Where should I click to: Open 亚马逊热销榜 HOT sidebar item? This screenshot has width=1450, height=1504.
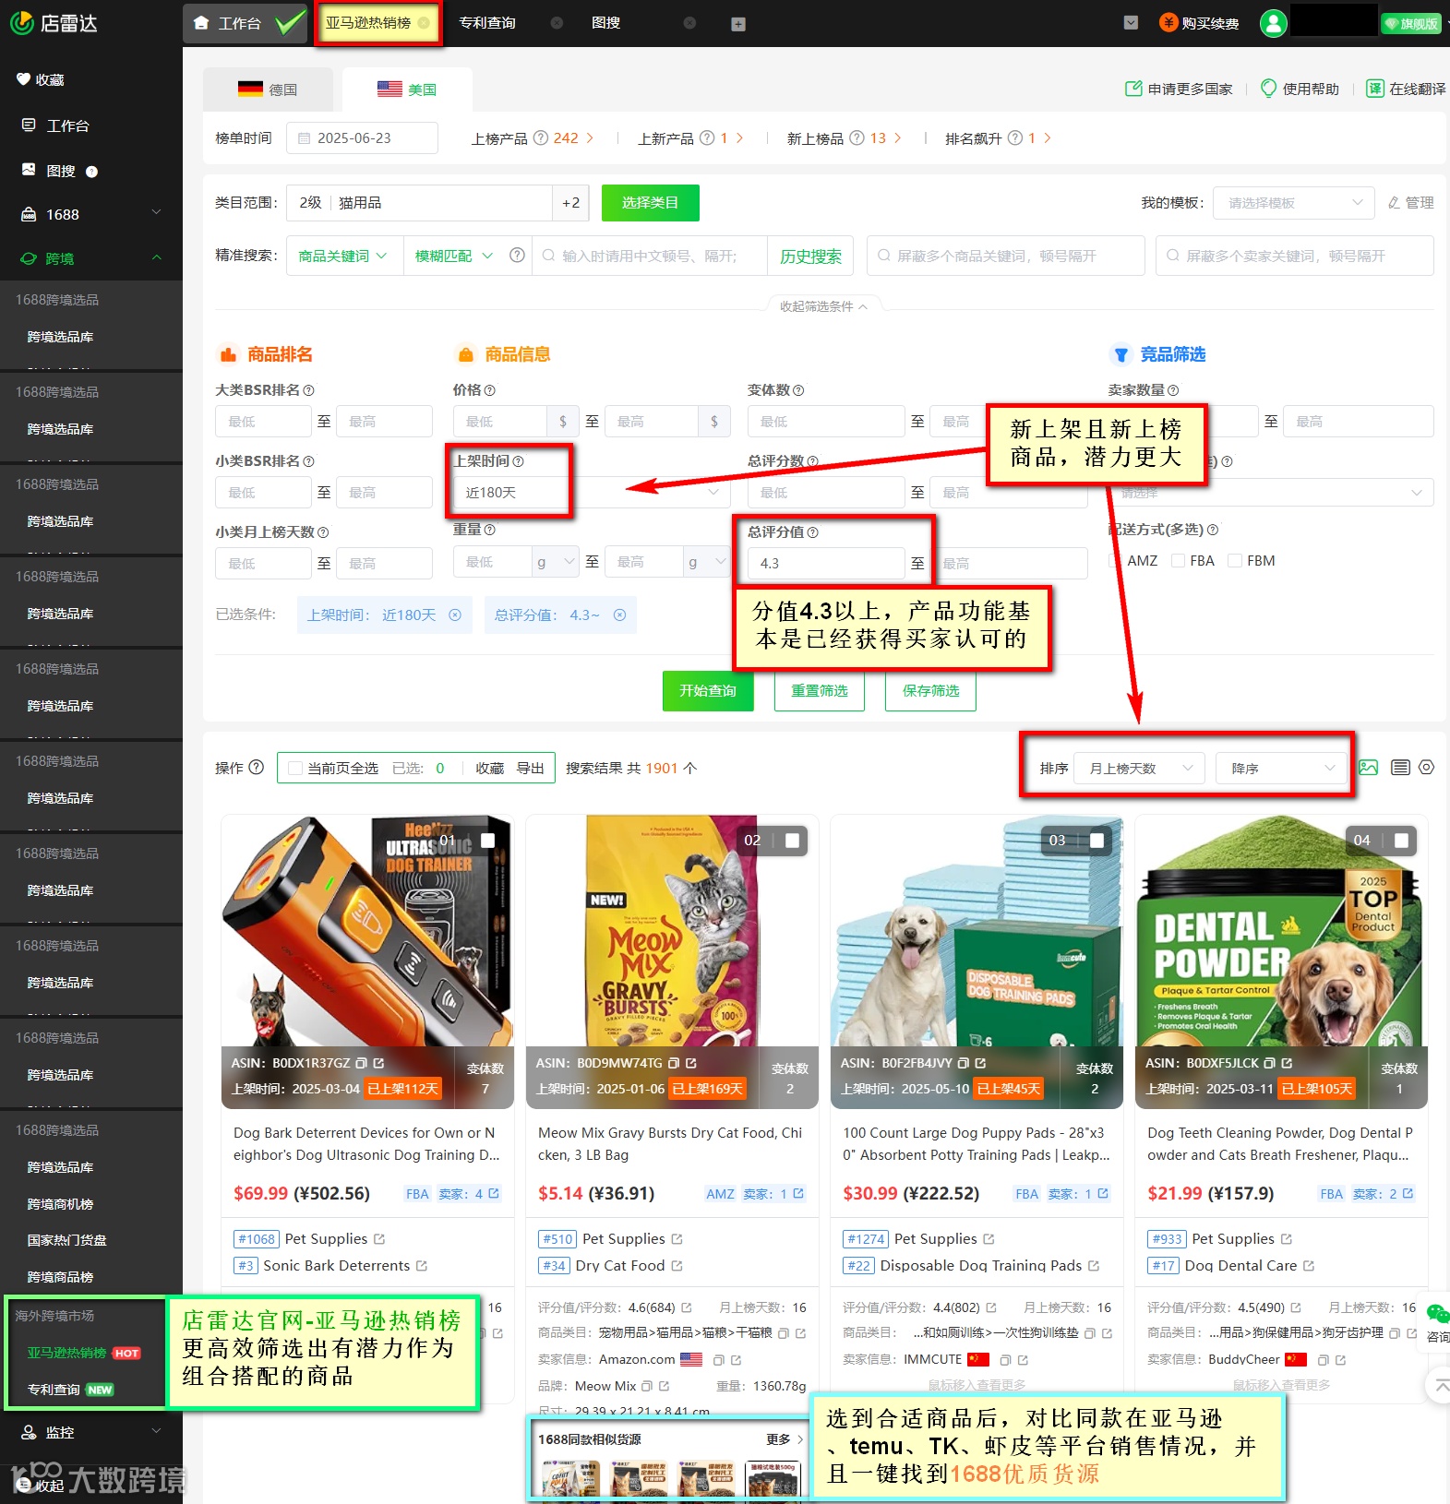click(x=83, y=1354)
